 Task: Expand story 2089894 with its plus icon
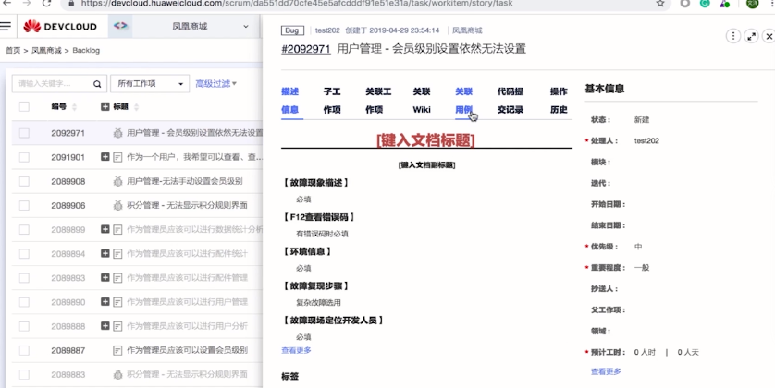105,253
